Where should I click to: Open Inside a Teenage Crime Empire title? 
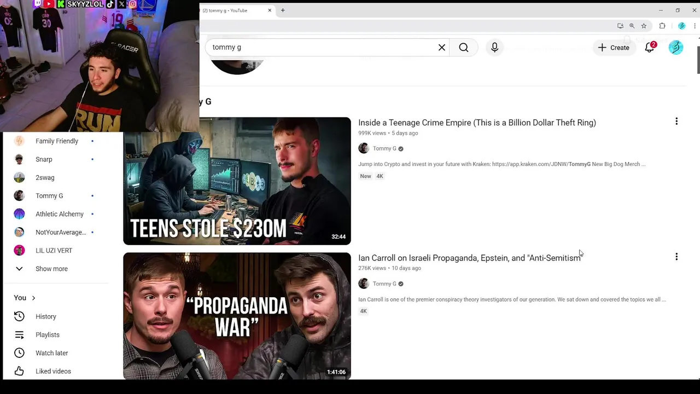477,123
